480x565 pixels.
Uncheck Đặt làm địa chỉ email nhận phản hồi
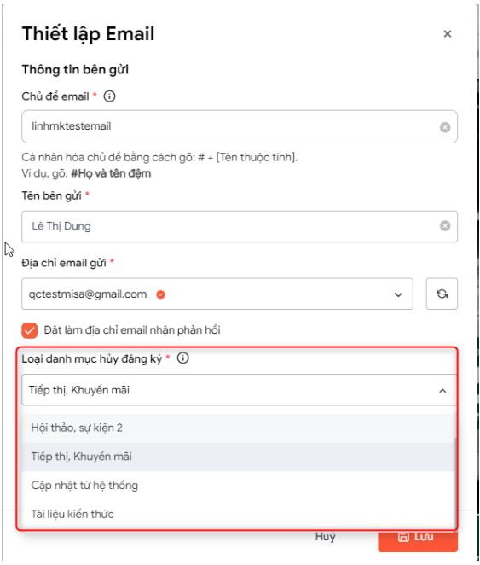coord(30,330)
